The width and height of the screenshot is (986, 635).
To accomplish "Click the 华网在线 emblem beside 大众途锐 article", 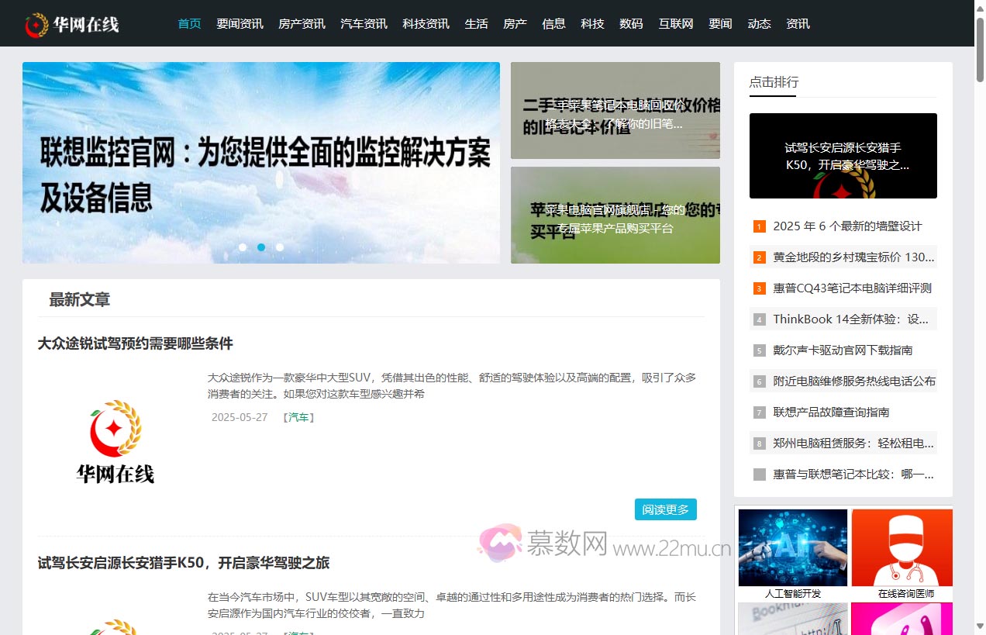I will click(115, 440).
